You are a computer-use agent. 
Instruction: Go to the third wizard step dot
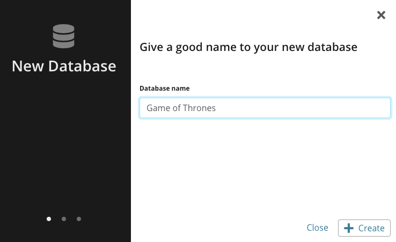[x=79, y=219]
